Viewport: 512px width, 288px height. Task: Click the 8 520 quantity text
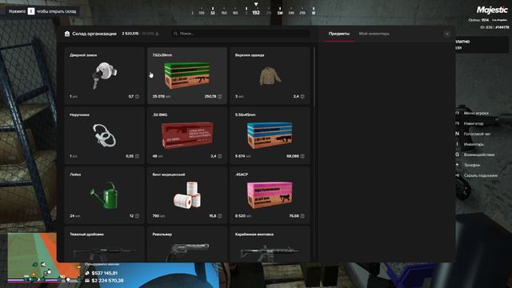point(240,216)
